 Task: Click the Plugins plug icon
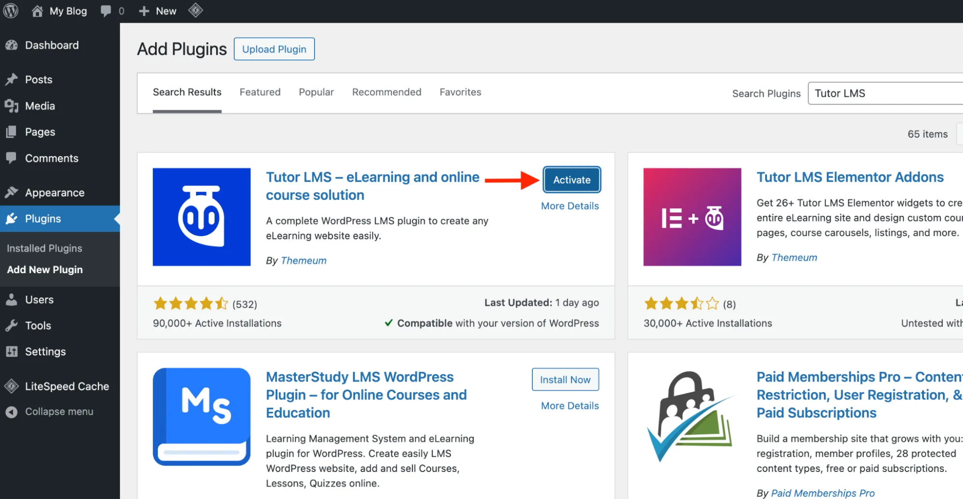[12, 219]
